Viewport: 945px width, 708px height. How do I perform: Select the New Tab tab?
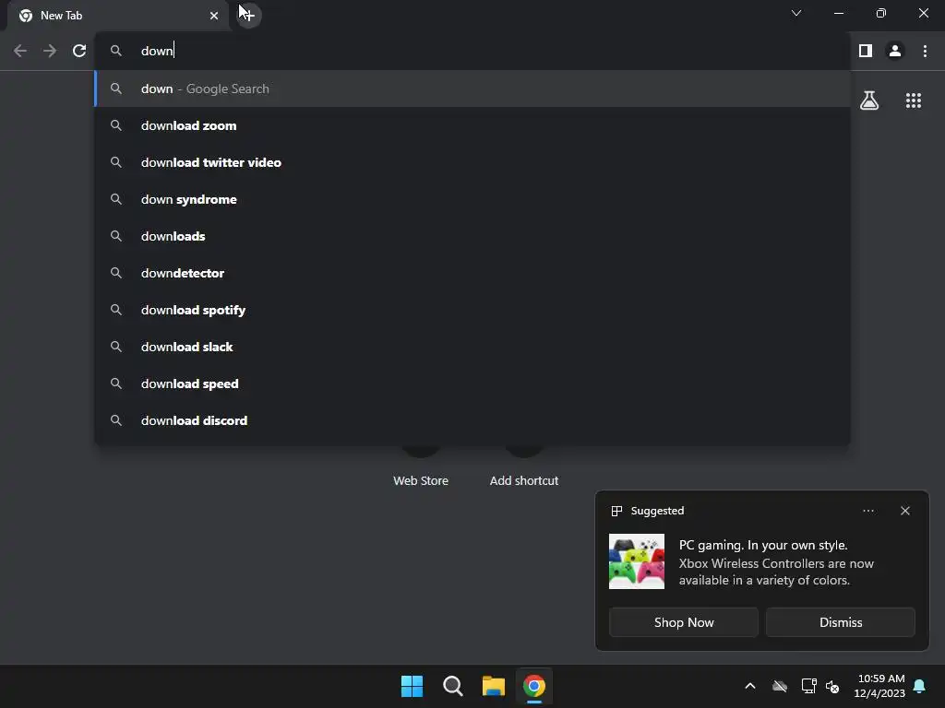coord(117,16)
